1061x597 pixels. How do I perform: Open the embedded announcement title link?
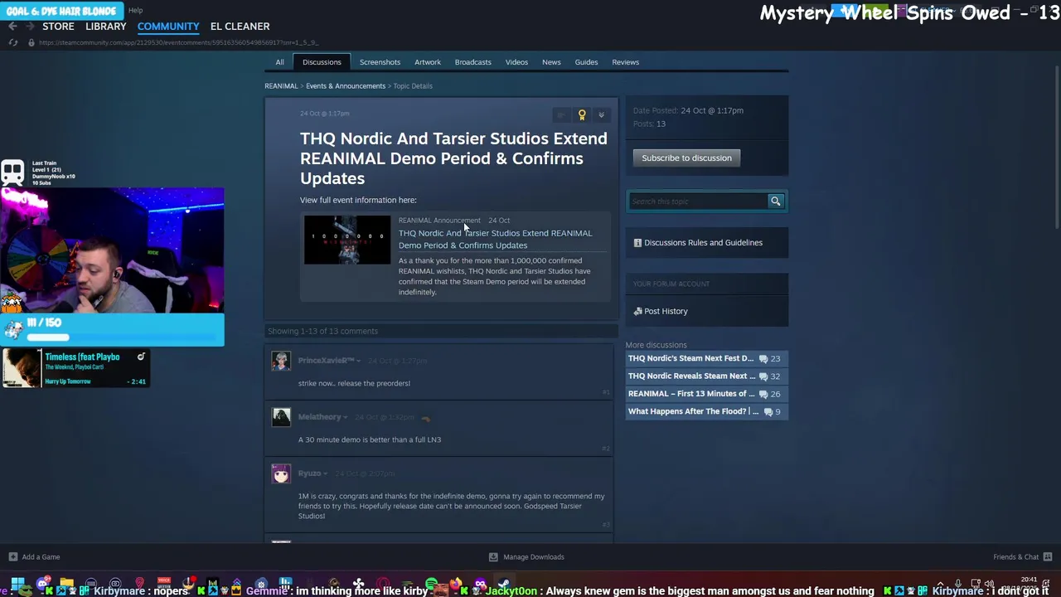tap(495, 239)
